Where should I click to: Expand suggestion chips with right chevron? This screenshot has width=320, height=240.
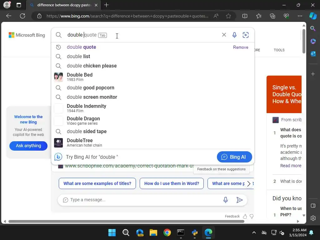pyautogui.click(x=248, y=184)
